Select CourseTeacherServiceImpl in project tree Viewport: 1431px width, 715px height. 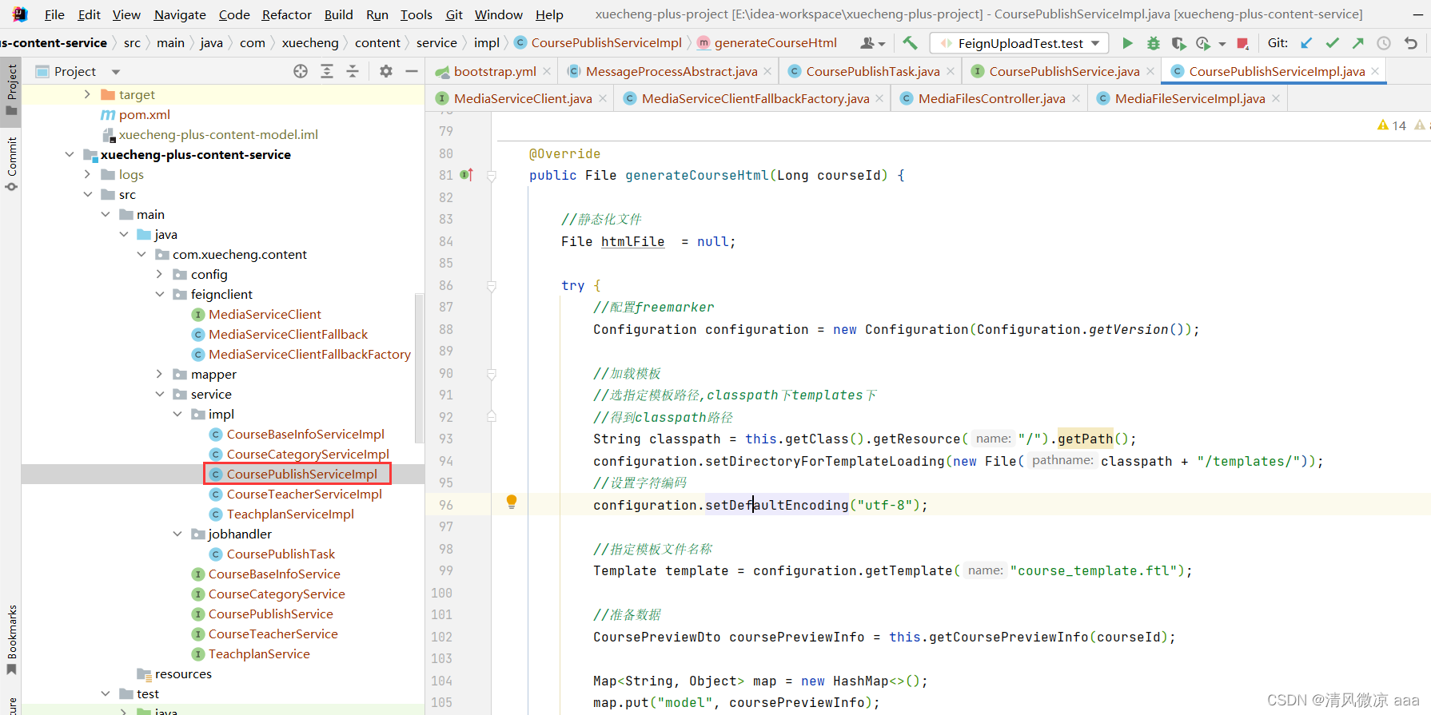(304, 494)
